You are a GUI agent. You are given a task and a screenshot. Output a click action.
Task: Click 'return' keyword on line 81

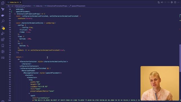pyautogui.click(x=19, y=57)
